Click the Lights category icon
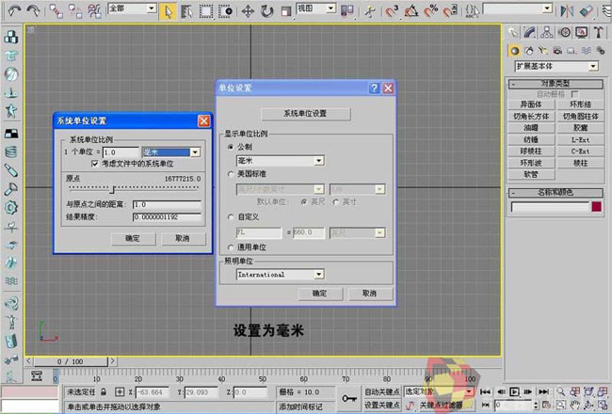 point(542,51)
